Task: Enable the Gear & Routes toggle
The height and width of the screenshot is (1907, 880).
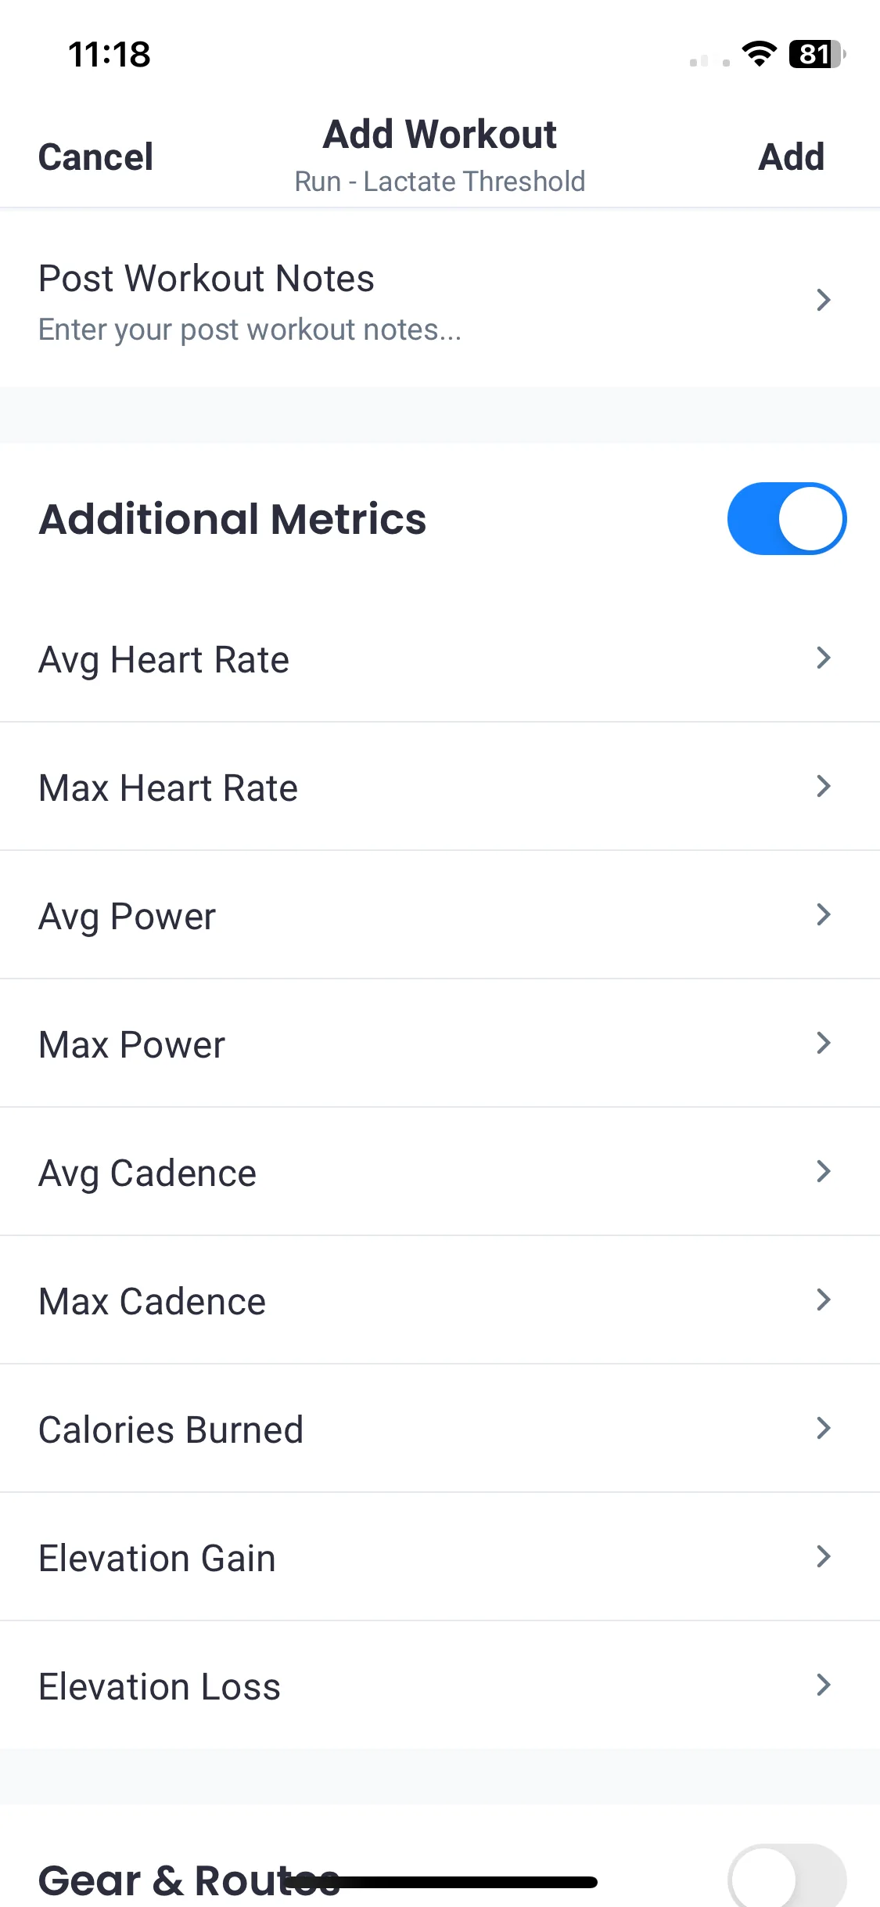Action: pyautogui.click(x=787, y=1876)
